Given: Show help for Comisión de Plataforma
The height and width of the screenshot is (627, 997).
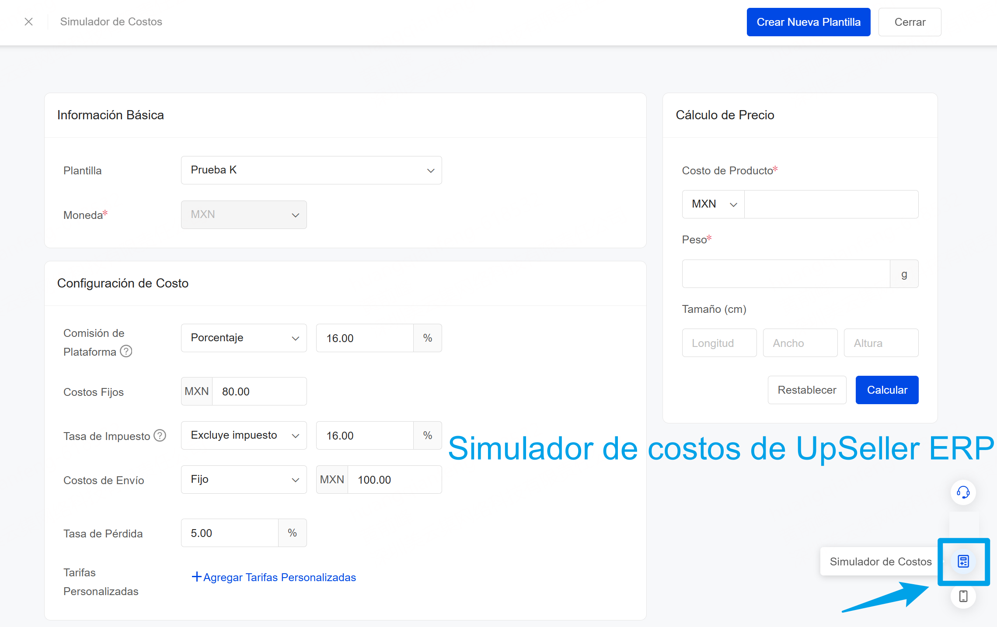Looking at the screenshot, I should pyautogui.click(x=126, y=351).
